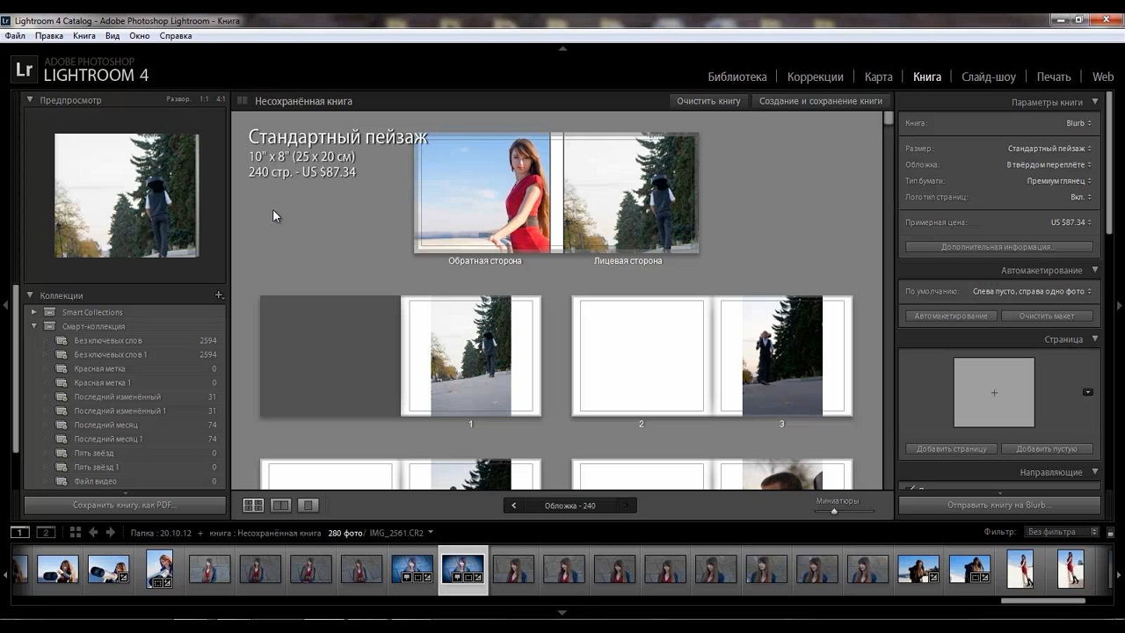Open the Правка menu
This screenshot has height=633, width=1125.
click(x=49, y=36)
